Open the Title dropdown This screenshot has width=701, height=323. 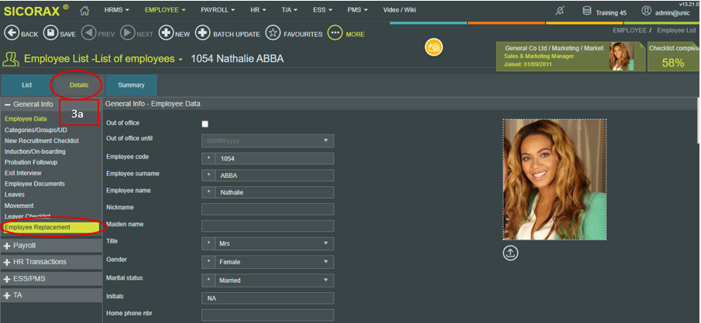pos(267,243)
